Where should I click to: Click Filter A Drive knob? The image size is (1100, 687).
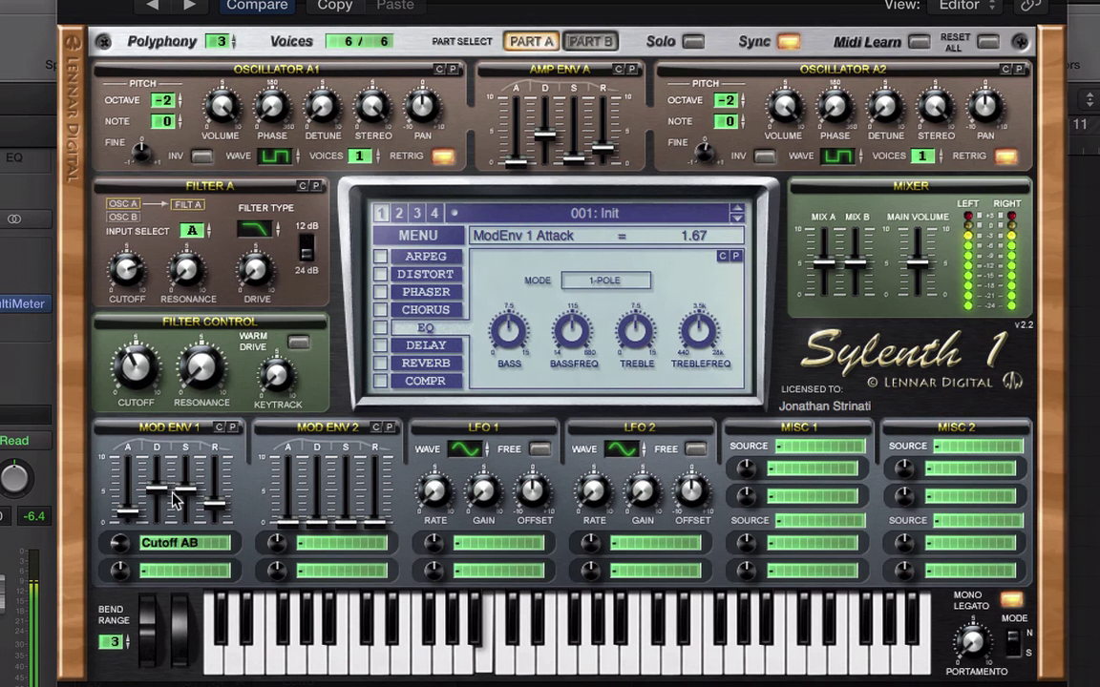[255, 270]
